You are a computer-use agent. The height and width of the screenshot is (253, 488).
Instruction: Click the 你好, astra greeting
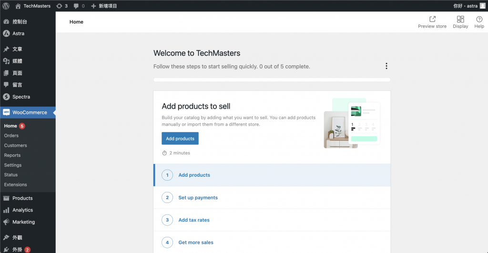point(465,6)
